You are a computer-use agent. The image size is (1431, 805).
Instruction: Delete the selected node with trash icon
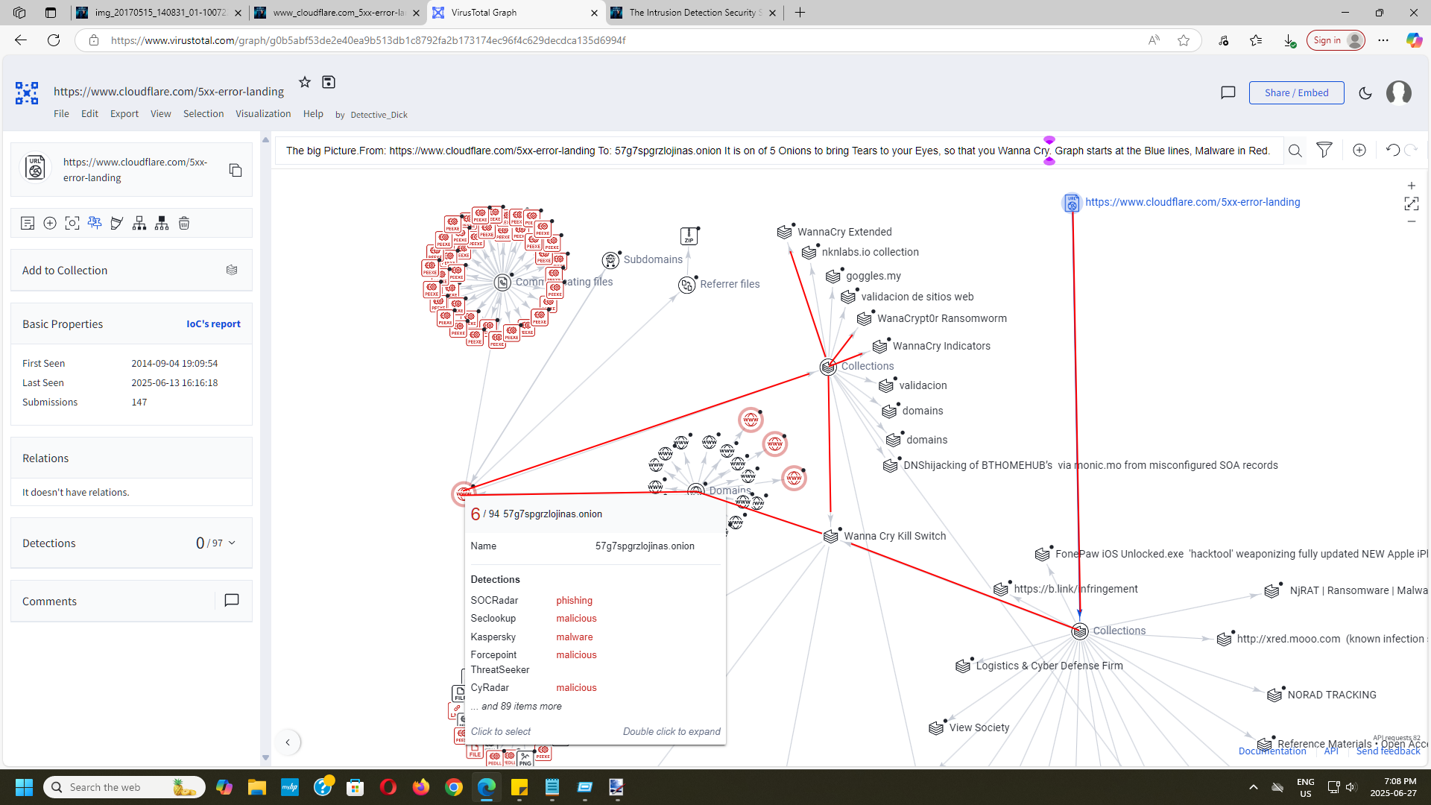(184, 223)
